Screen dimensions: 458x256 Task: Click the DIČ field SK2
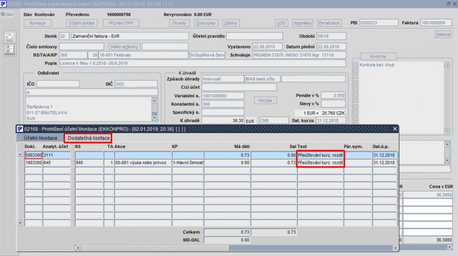pos(136,84)
